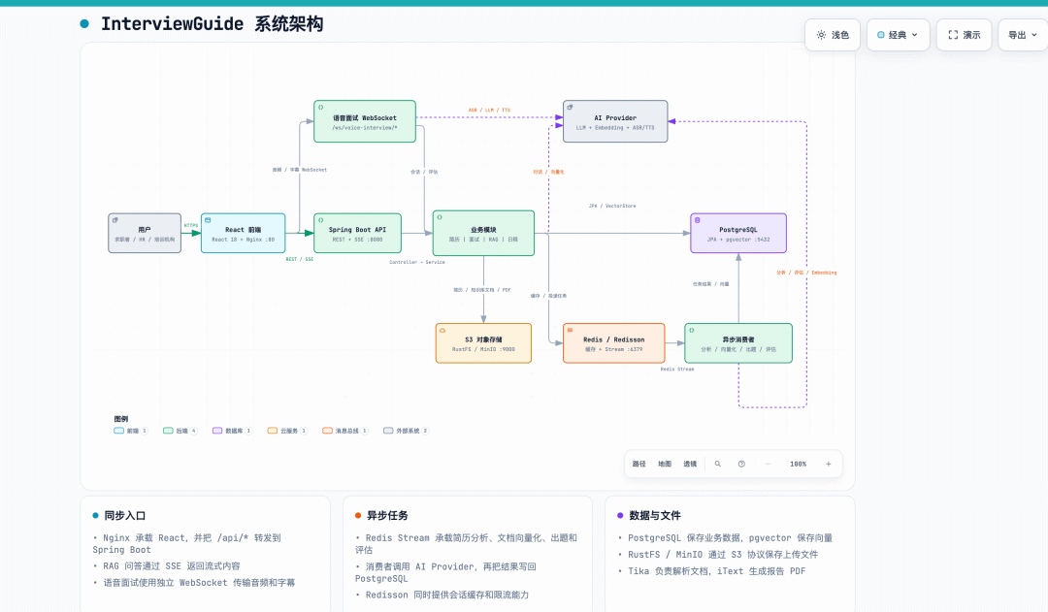Click the REST / SSE edge label
The image size is (1048, 612).
pyautogui.click(x=300, y=259)
